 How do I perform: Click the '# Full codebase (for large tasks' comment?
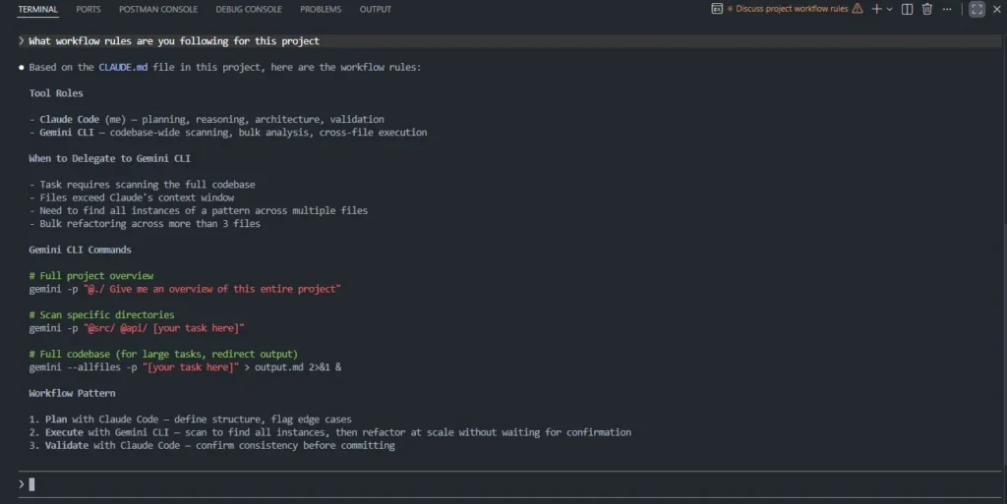[163, 354]
